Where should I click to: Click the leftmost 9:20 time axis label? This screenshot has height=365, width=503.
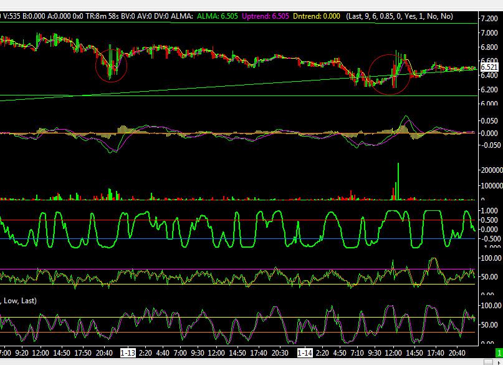coord(21,353)
